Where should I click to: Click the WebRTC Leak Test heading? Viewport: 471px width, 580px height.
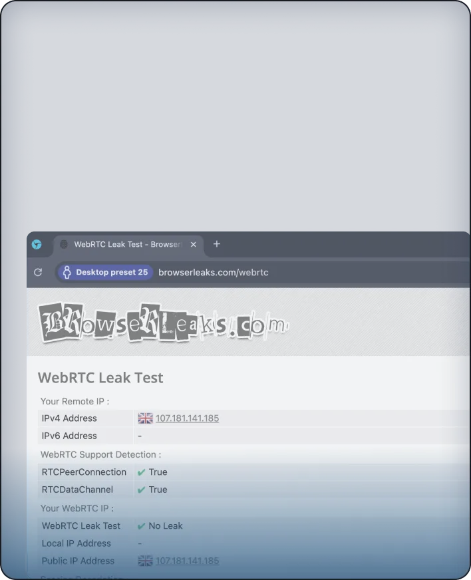pyautogui.click(x=100, y=378)
